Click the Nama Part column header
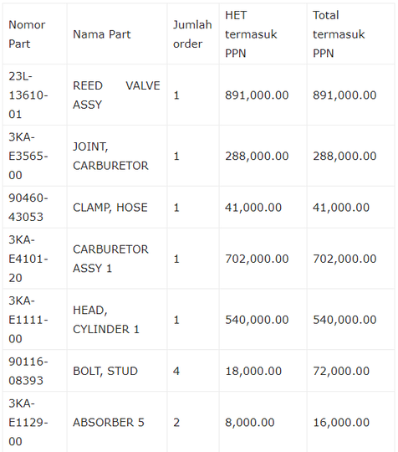 click(102, 34)
